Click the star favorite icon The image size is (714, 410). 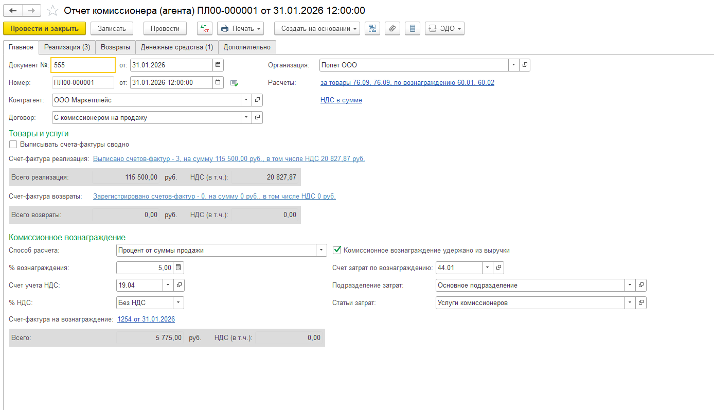pos(52,11)
